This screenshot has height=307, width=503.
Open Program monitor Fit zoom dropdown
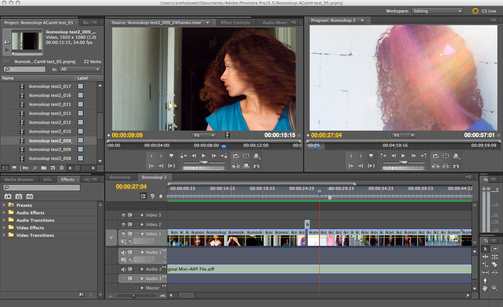(x=404, y=135)
